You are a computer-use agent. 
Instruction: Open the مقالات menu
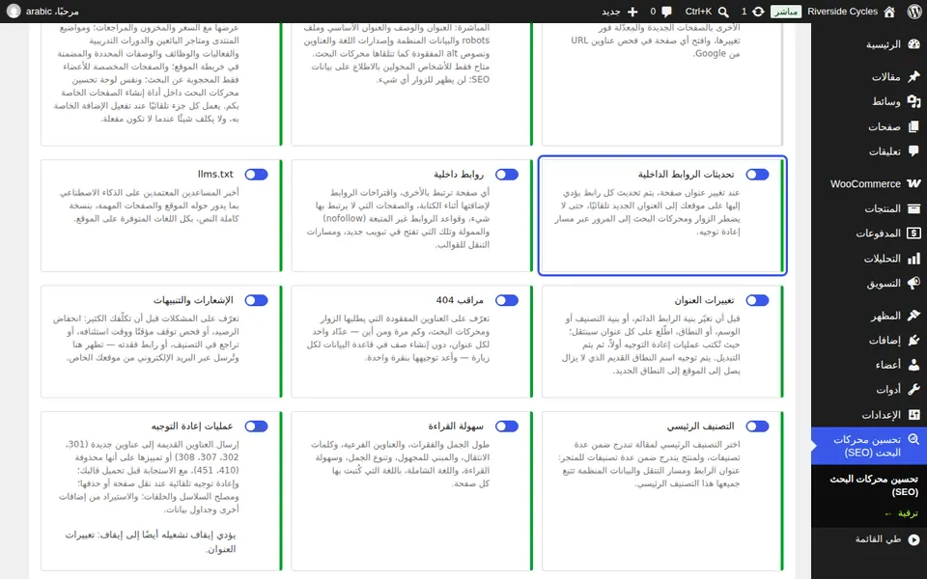[x=869, y=77]
